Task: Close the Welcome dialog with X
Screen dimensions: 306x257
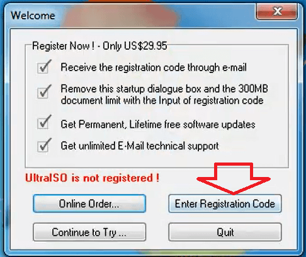Action: 276,12
